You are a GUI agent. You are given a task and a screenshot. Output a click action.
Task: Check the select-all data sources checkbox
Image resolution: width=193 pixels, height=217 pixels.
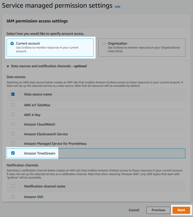tap(13, 94)
